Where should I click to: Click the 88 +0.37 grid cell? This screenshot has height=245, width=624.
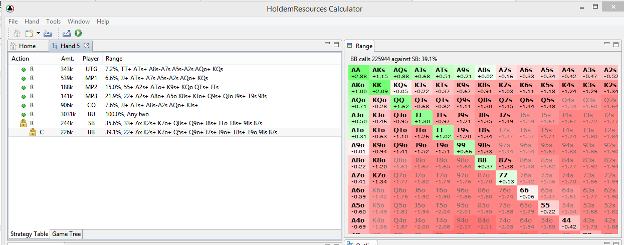tap(485, 163)
